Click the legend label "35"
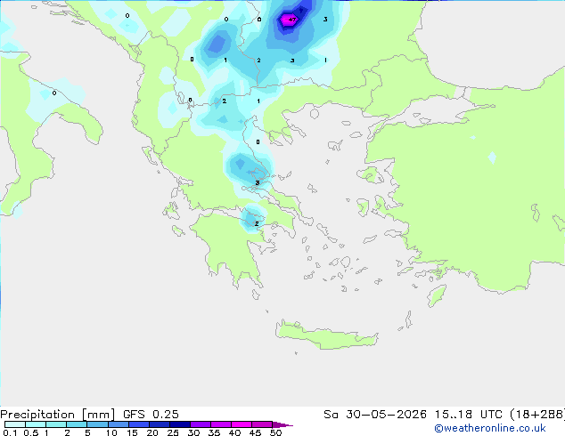The width and height of the screenshot is (565, 436). tap(214, 432)
